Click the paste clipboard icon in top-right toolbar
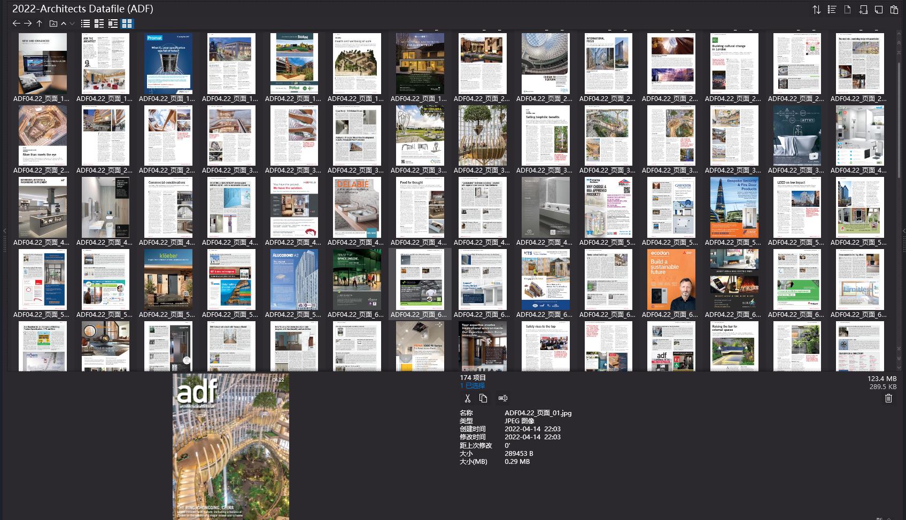906x520 pixels. point(893,9)
